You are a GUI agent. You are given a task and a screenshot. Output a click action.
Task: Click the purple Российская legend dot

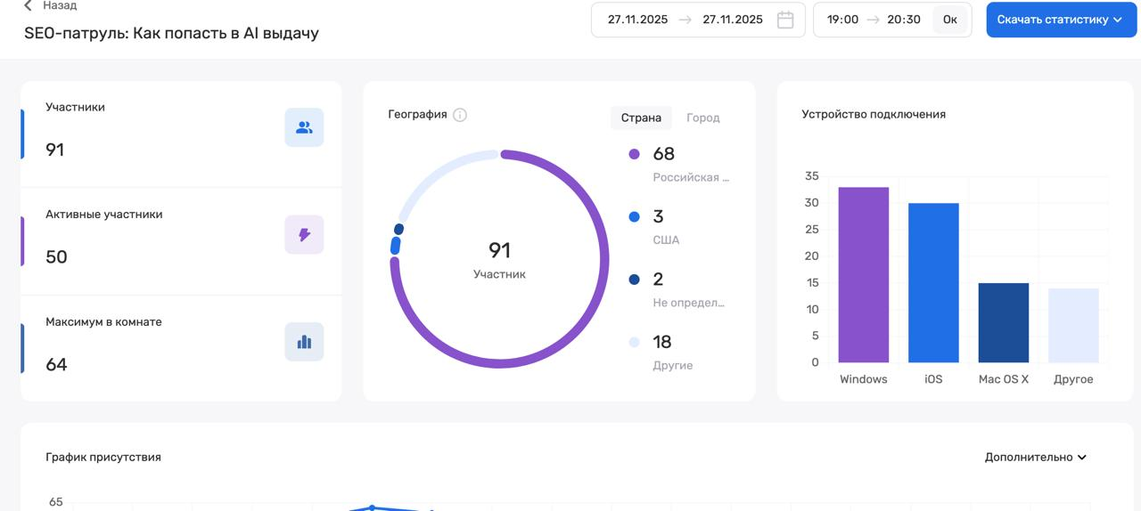634,154
